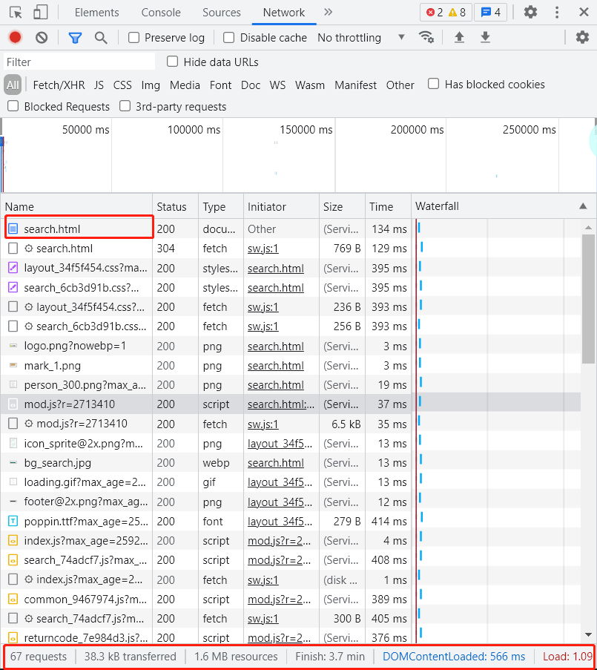This screenshot has width=597, height=670.
Task: Check Hide data URLs
Action: pos(173,62)
